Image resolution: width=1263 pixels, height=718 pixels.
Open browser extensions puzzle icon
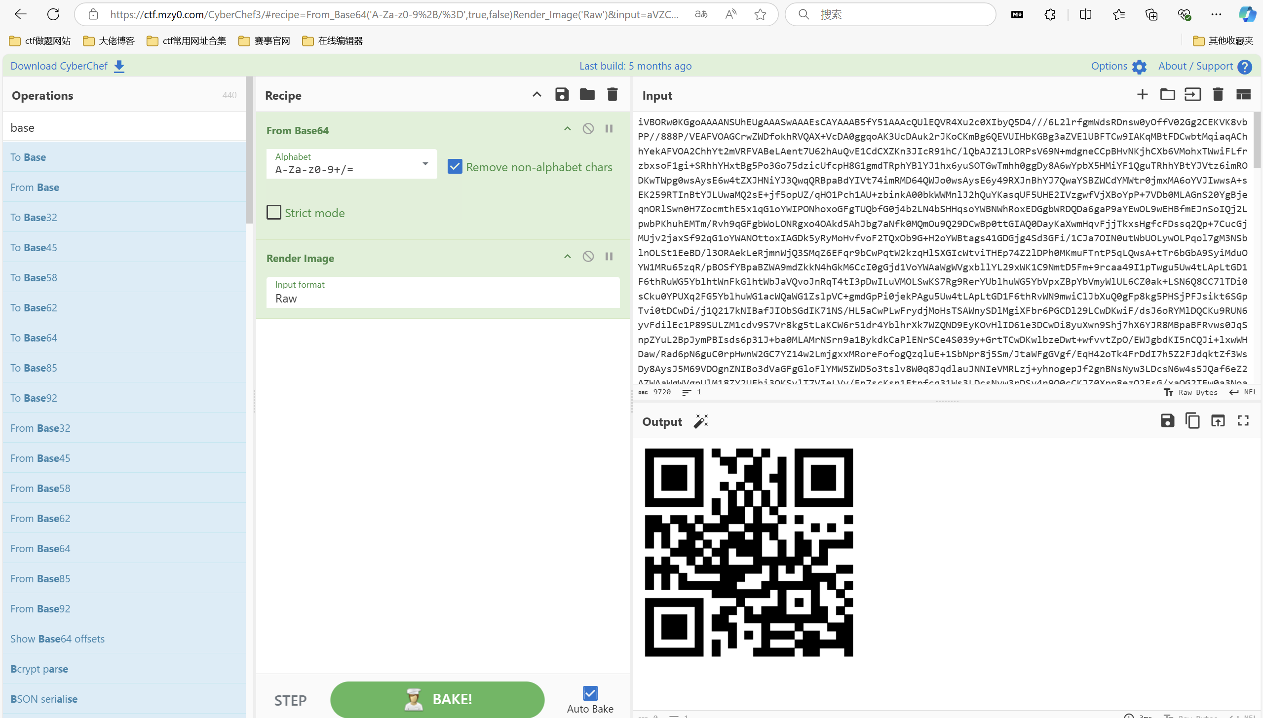click(x=1050, y=14)
